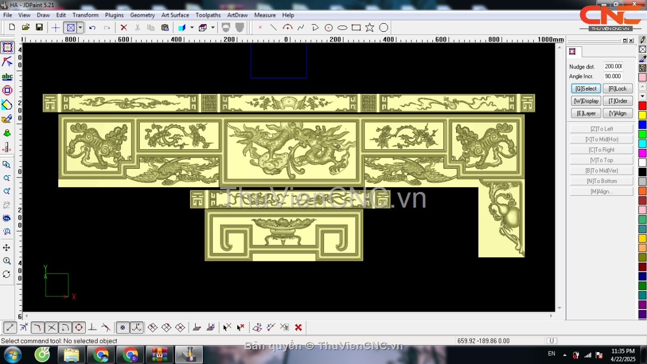Save the file with the floppy disk icon
Image resolution: width=647 pixels, height=364 pixels.
click(x=39, y=28)
